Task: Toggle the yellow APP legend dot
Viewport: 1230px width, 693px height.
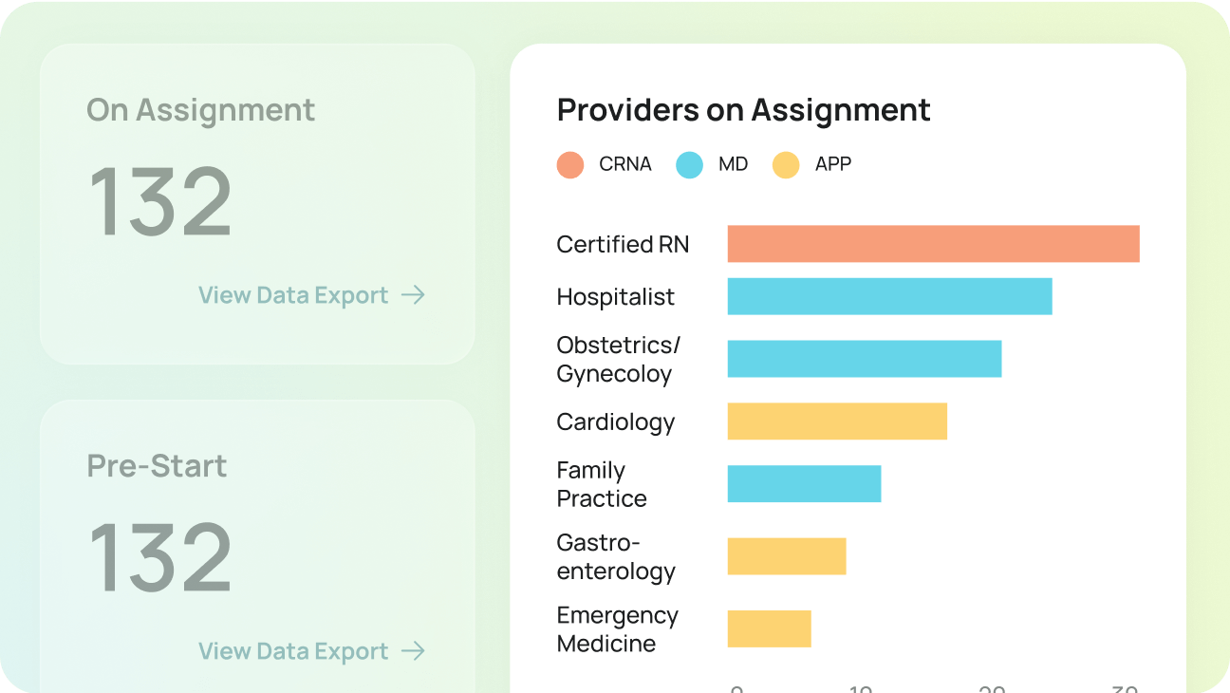Action: (x=786, y=164)
